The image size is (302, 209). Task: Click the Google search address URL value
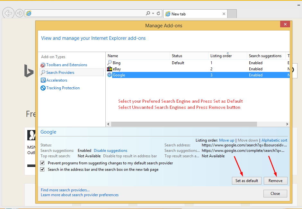(x=244, y=145)
